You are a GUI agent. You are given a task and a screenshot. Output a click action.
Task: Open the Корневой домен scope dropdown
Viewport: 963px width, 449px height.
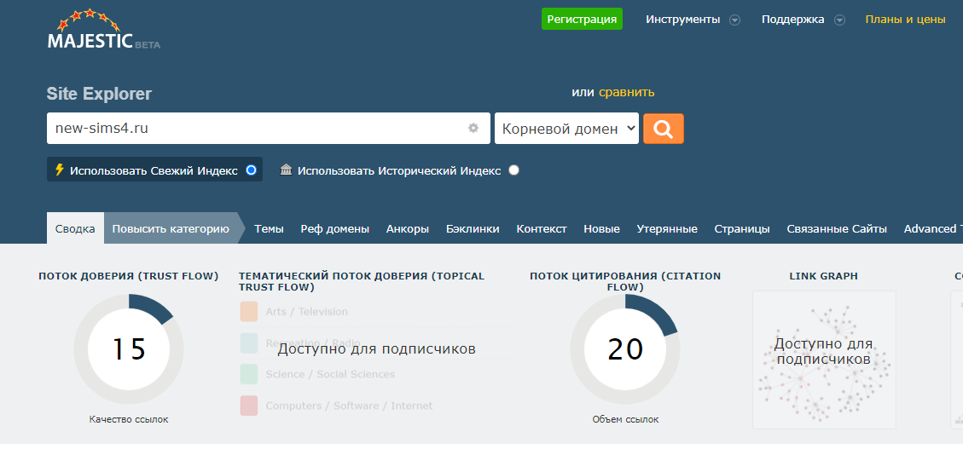coord(567,128)
